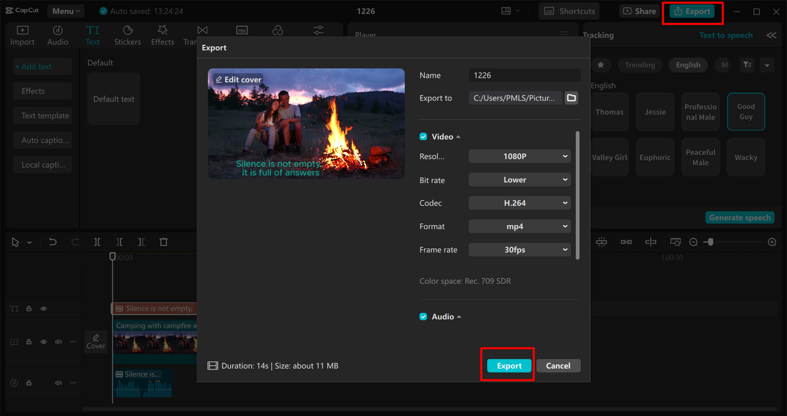
Task: Collapse the Video section arrow
Action: pos(459,137)
